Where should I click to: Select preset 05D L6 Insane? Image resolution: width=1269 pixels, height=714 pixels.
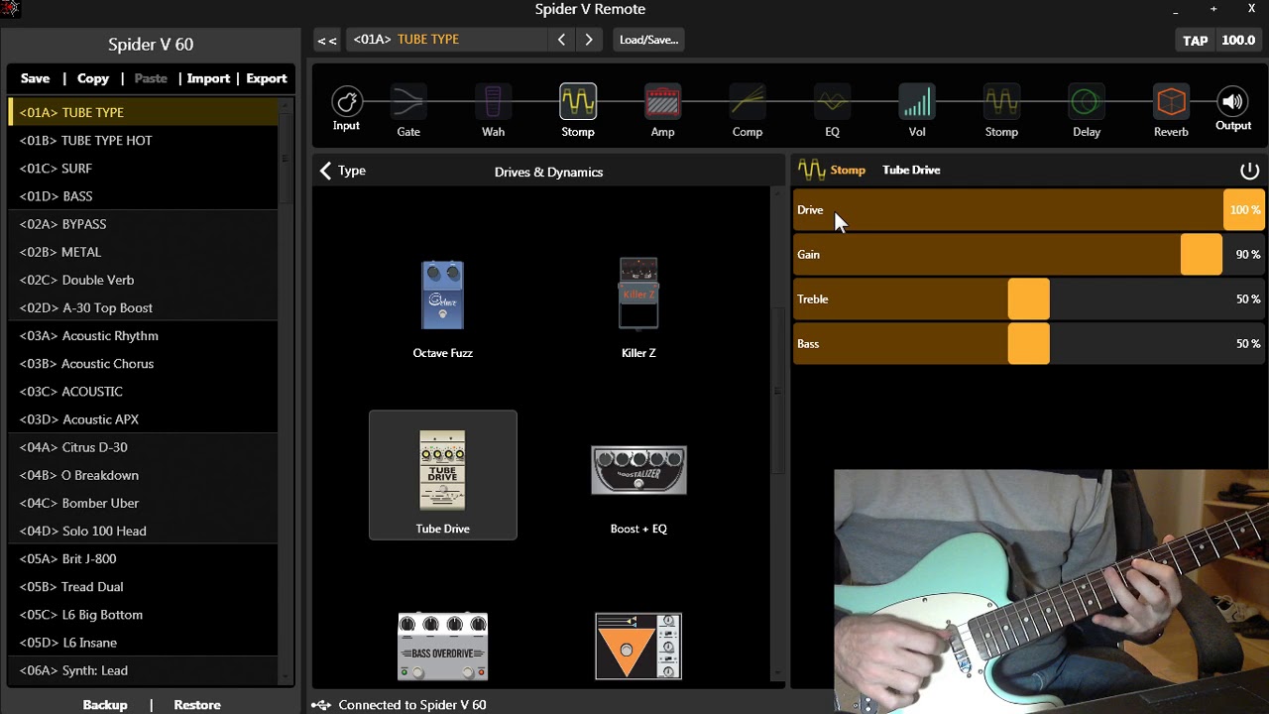coord(144,643)
